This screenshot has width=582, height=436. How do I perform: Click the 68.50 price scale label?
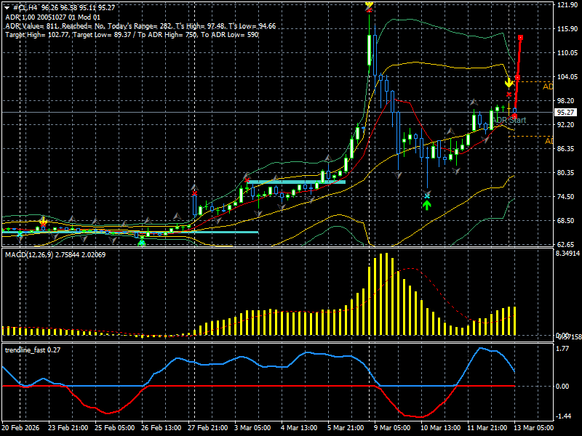pos(566,221)
